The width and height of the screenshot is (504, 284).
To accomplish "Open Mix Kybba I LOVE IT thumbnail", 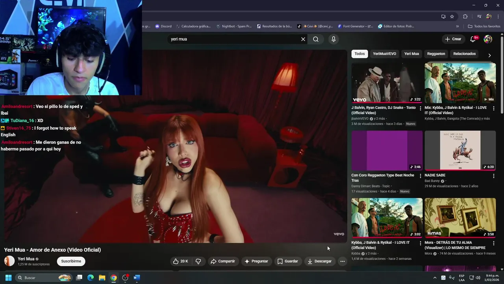I will coord(460,83).
